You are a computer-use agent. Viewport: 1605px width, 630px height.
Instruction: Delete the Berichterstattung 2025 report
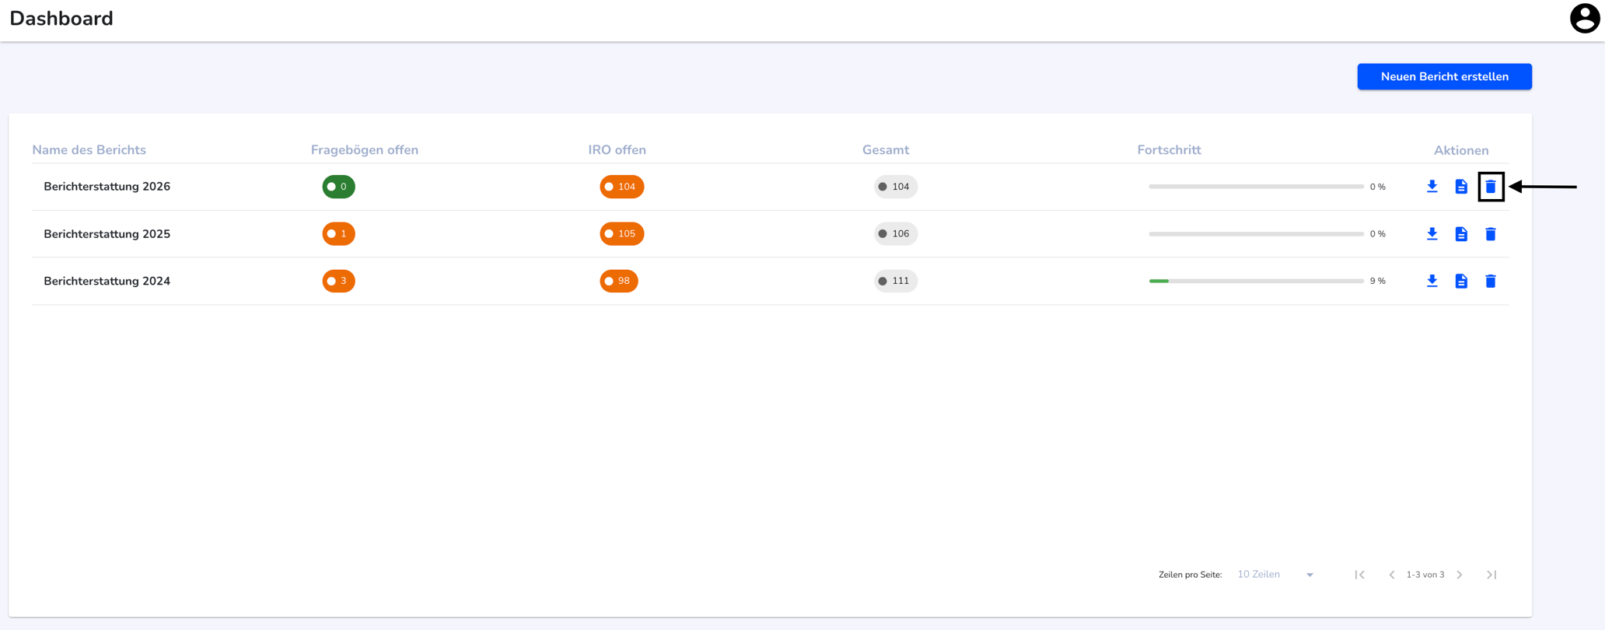tap(1491, 234)
